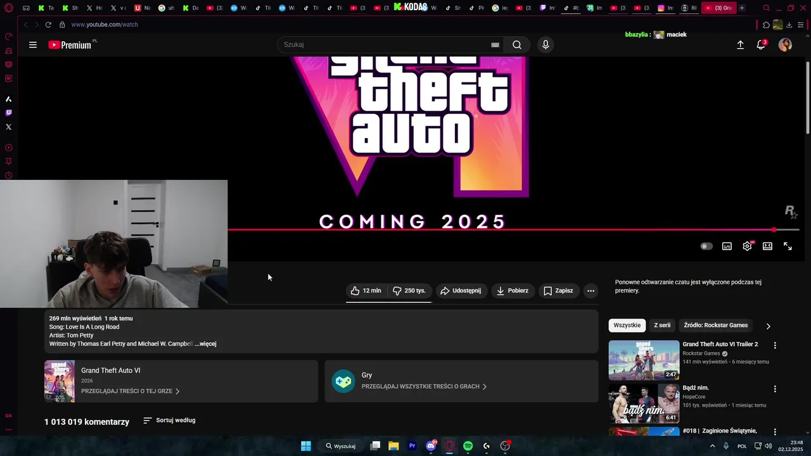Open more actions three-dot menu under video
Image resolution: width=811 pixels, height=456 pixels.
coord(591,291)
